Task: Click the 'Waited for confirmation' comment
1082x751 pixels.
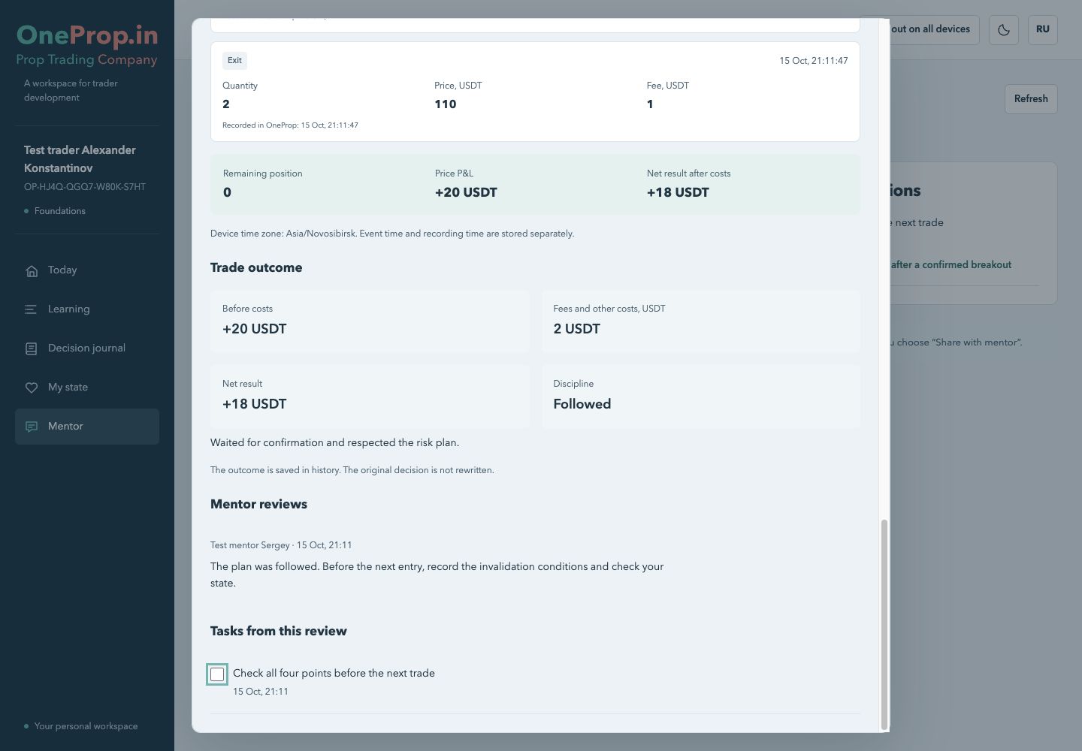Action: click(x=334, y=443)
